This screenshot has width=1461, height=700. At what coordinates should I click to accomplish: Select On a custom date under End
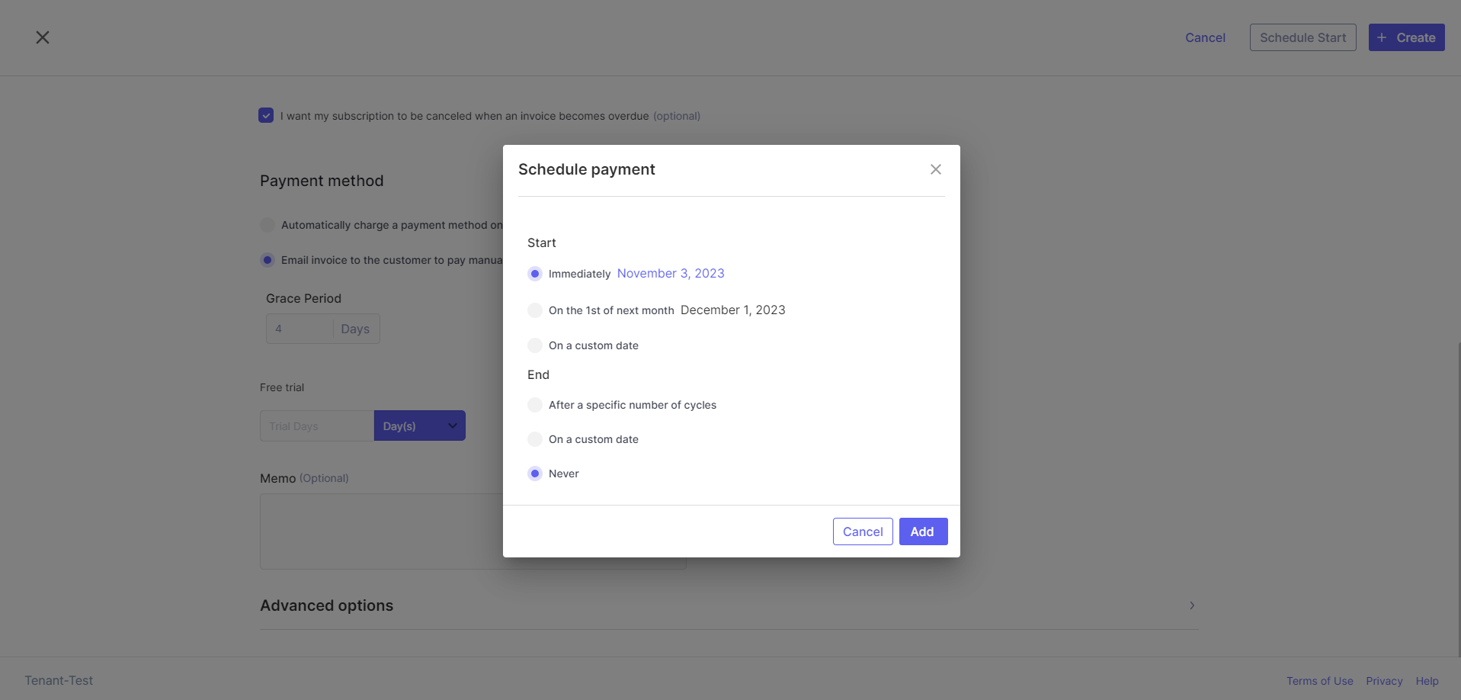click(x=535, y=439)
